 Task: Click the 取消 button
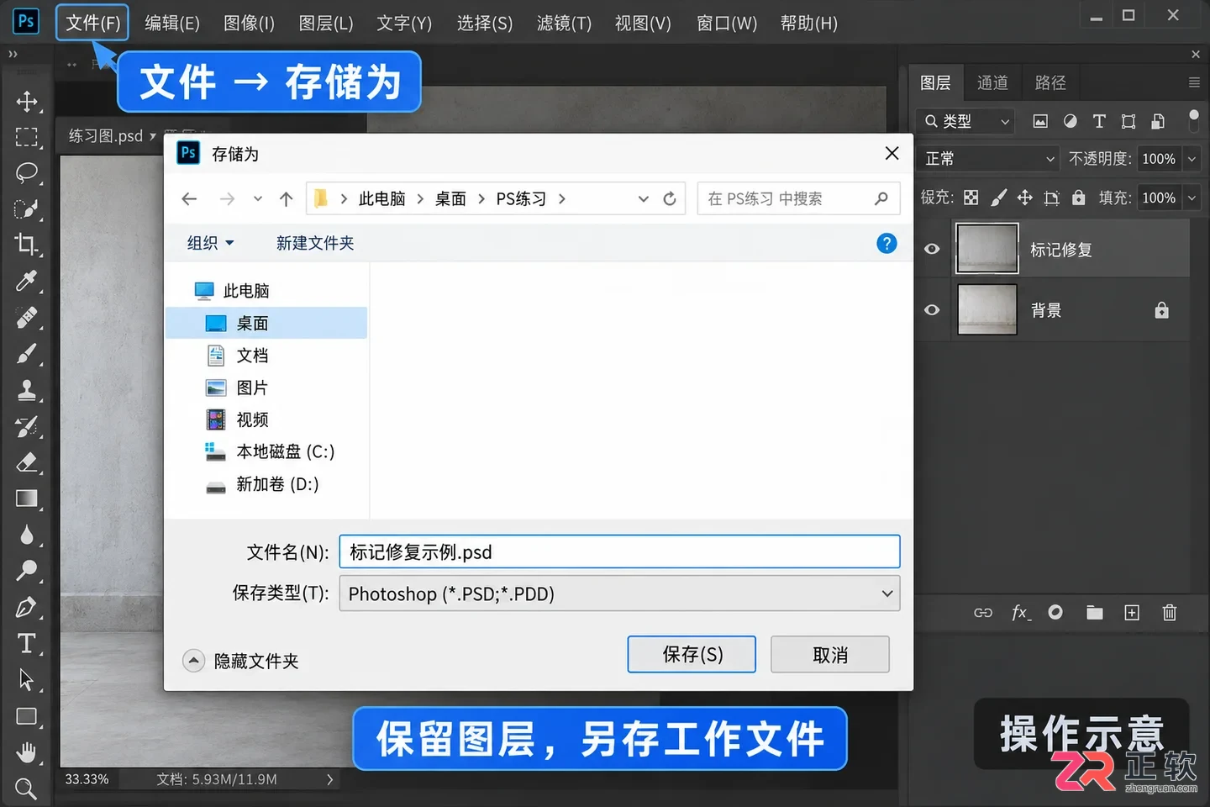point(830,655)
